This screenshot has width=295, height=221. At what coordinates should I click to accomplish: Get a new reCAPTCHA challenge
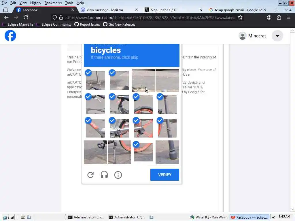[90, 175]
